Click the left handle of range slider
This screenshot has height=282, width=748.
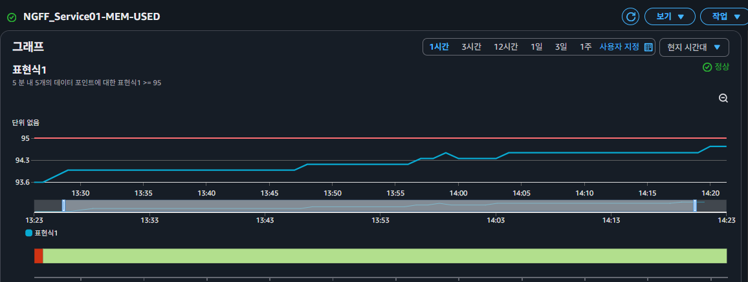[63, 205]
